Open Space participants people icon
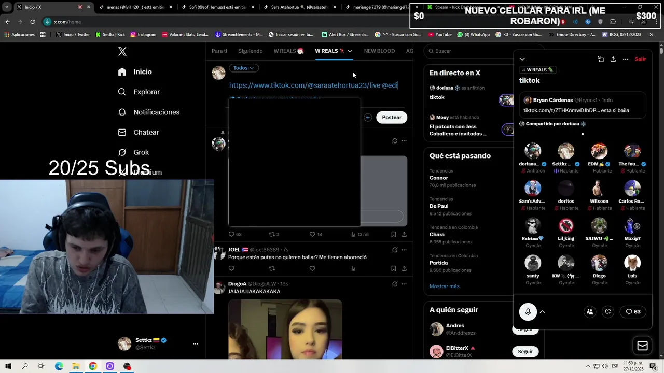Screen dimensions: 664x373 (x=590, y=312)
